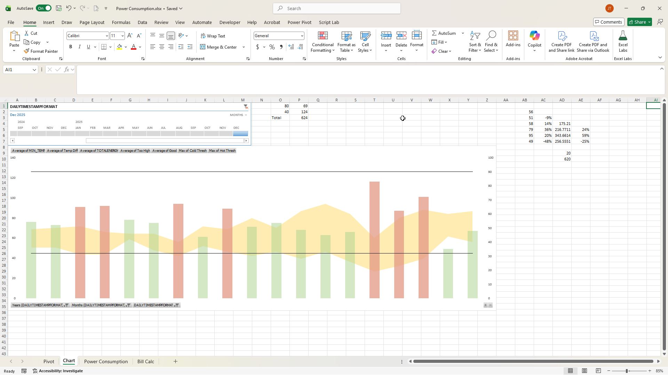Click the Format Painter icon

click(27, 51)
